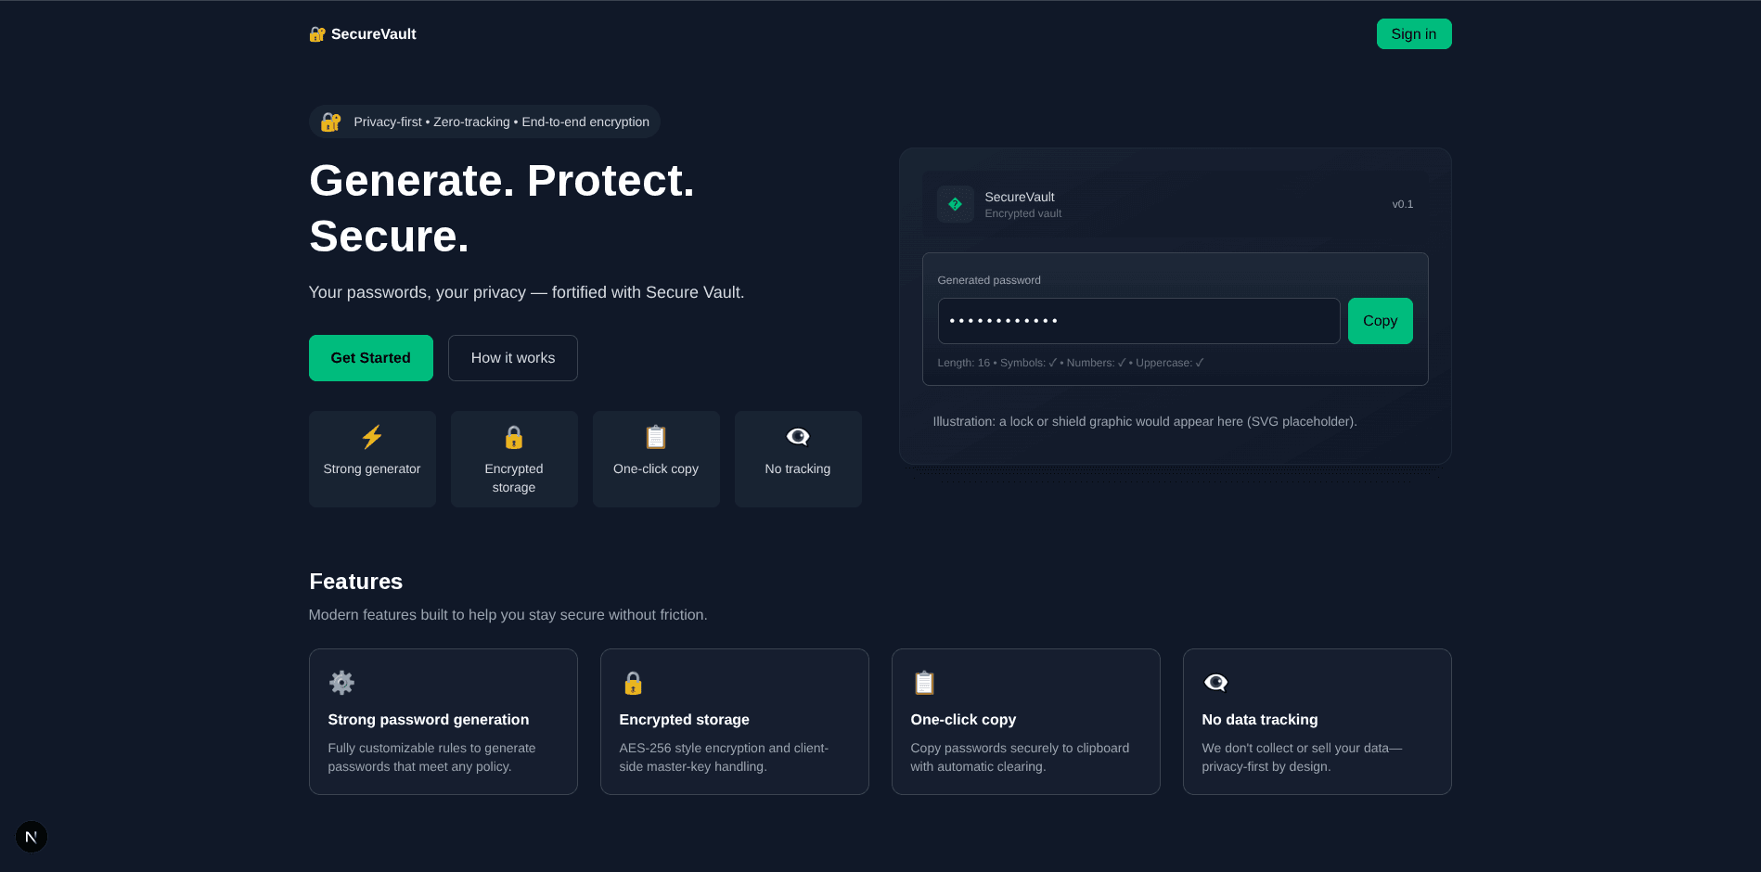Click the Encrypted storage padlock icon

514,437
